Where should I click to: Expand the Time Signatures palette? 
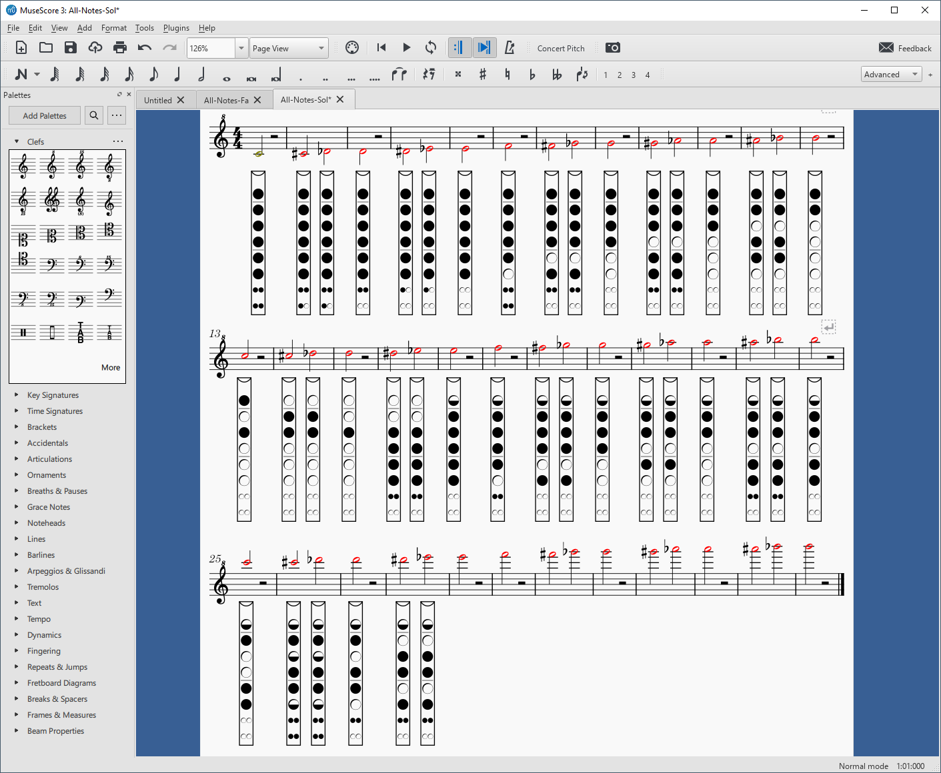pyautogui.click(x=17, y=410)
